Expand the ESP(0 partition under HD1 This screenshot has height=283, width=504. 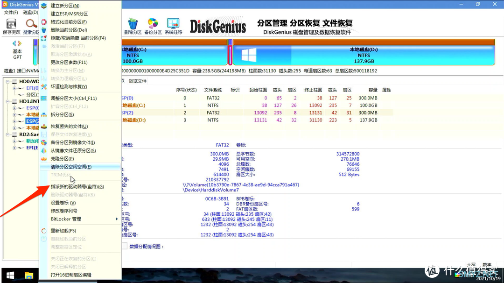click(14, 108)
